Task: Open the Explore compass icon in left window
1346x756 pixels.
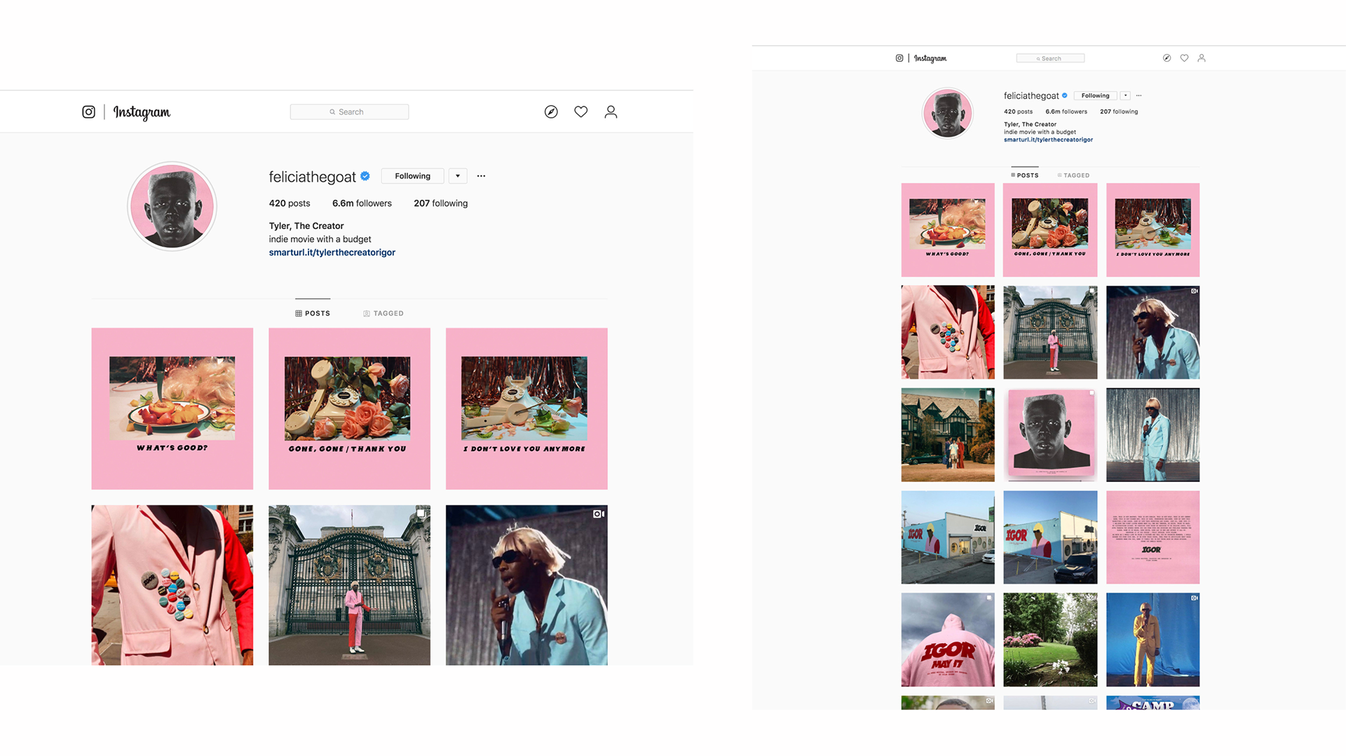Action: 551,112
